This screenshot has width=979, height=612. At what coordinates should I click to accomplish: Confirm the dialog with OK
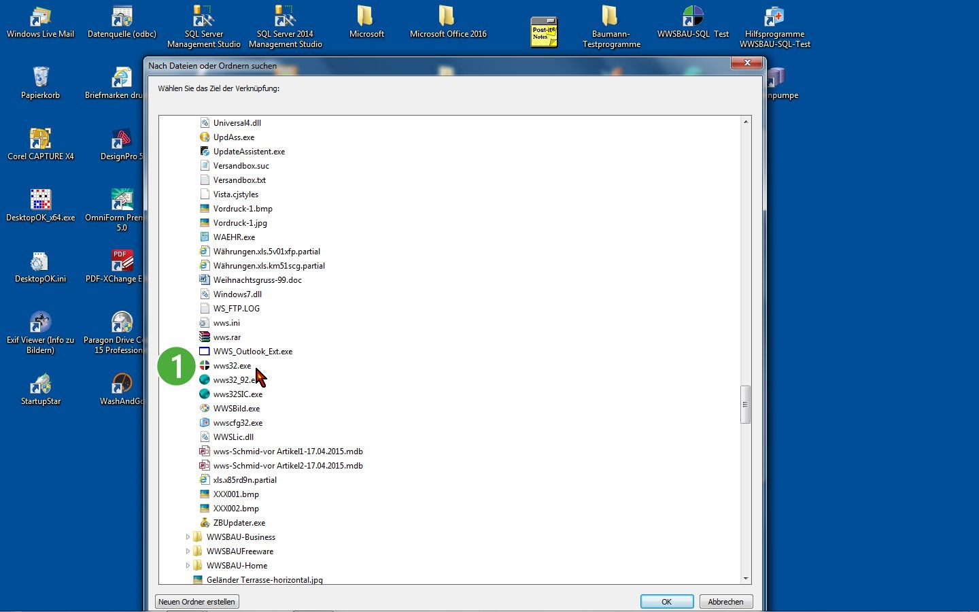click(x=667, y=602)
